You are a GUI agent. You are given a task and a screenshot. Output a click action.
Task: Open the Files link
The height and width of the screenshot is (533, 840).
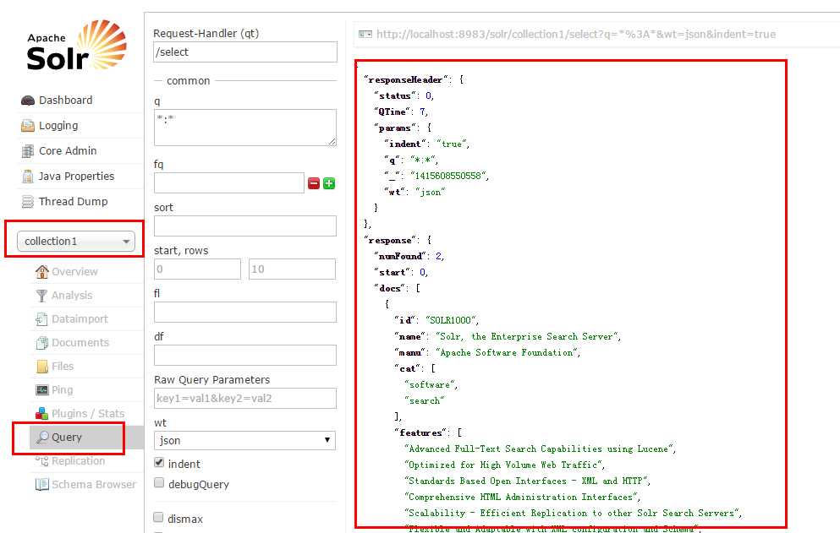click(x=63, y=367)
